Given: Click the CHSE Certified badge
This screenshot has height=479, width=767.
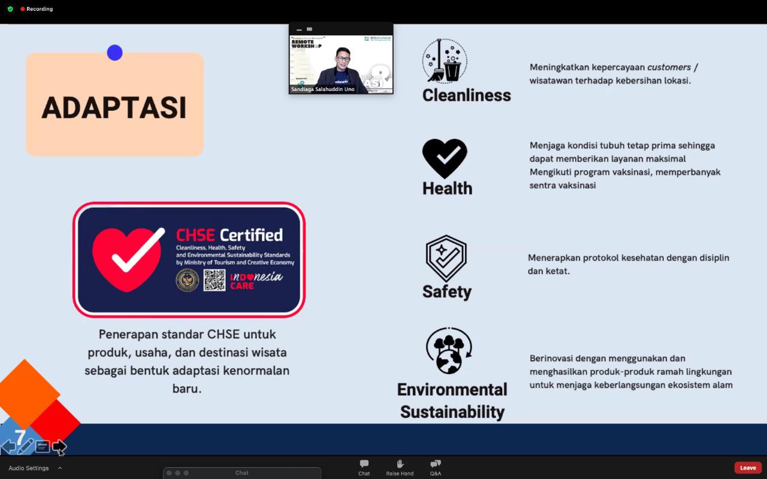Looking at the screenshot, I should [x=189, y=259].
